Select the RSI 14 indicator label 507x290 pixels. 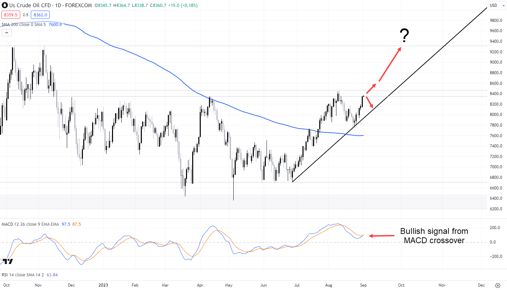23,275
